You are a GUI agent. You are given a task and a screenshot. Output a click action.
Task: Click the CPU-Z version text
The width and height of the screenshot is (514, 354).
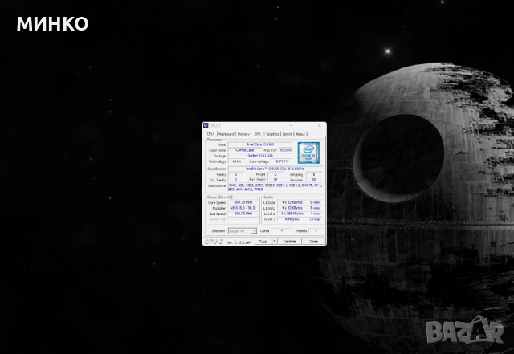point(239,242)
